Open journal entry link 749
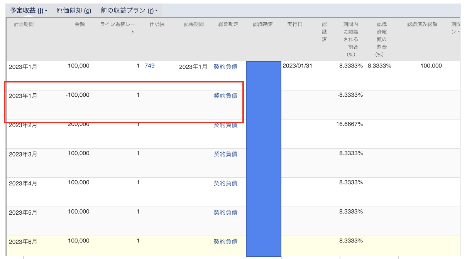The width and height of the screenshot is (467, 259). pos(149,66)
